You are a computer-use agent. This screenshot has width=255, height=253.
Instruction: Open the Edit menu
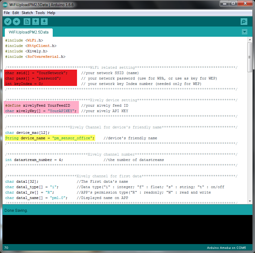pyautogui.click(x=16, y=13)
